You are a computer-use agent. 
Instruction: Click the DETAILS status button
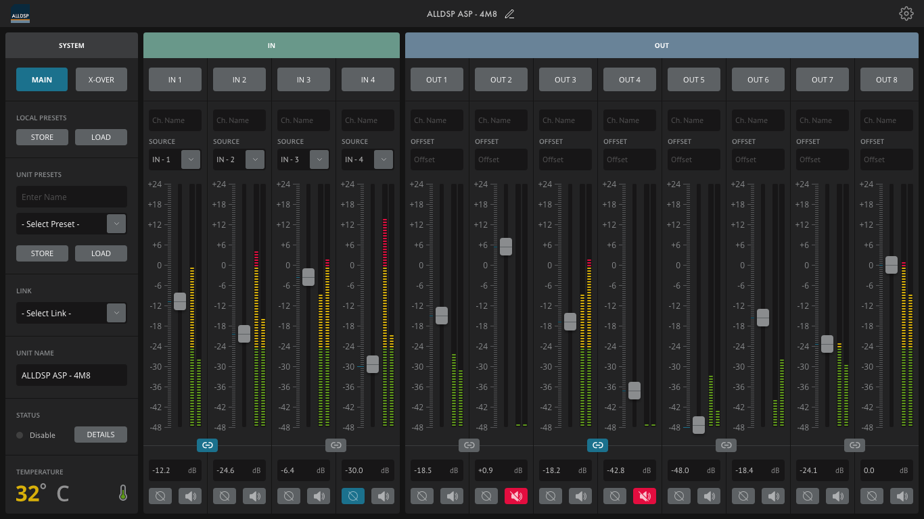tap(101, 435)
